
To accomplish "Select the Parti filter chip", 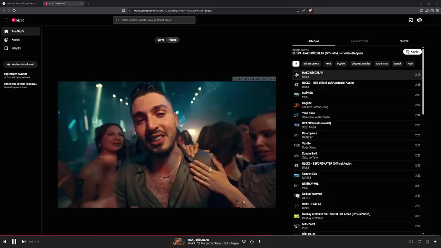I will coord(410,64).
